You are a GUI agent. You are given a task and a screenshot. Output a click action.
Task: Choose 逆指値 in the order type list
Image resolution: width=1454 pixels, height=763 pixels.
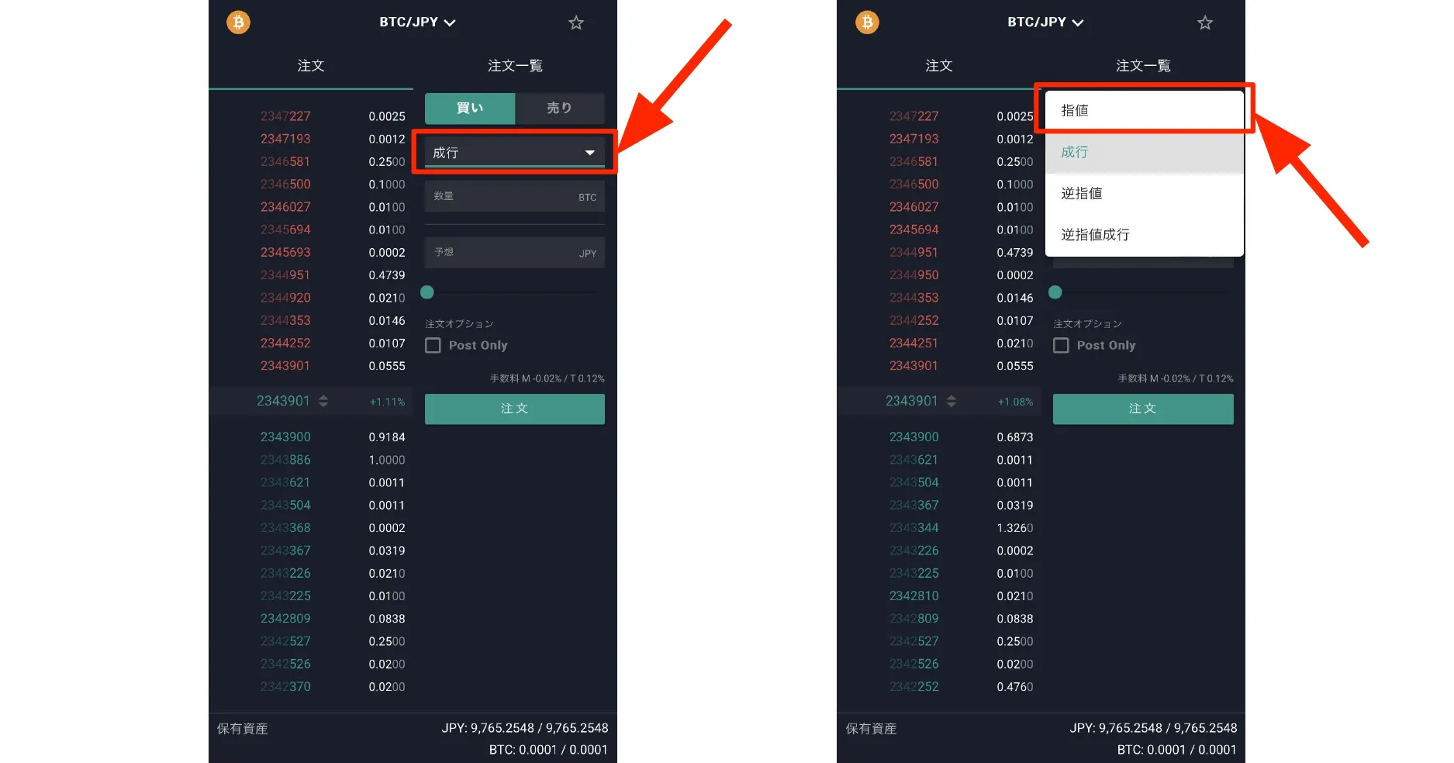tap(1145, 193)
